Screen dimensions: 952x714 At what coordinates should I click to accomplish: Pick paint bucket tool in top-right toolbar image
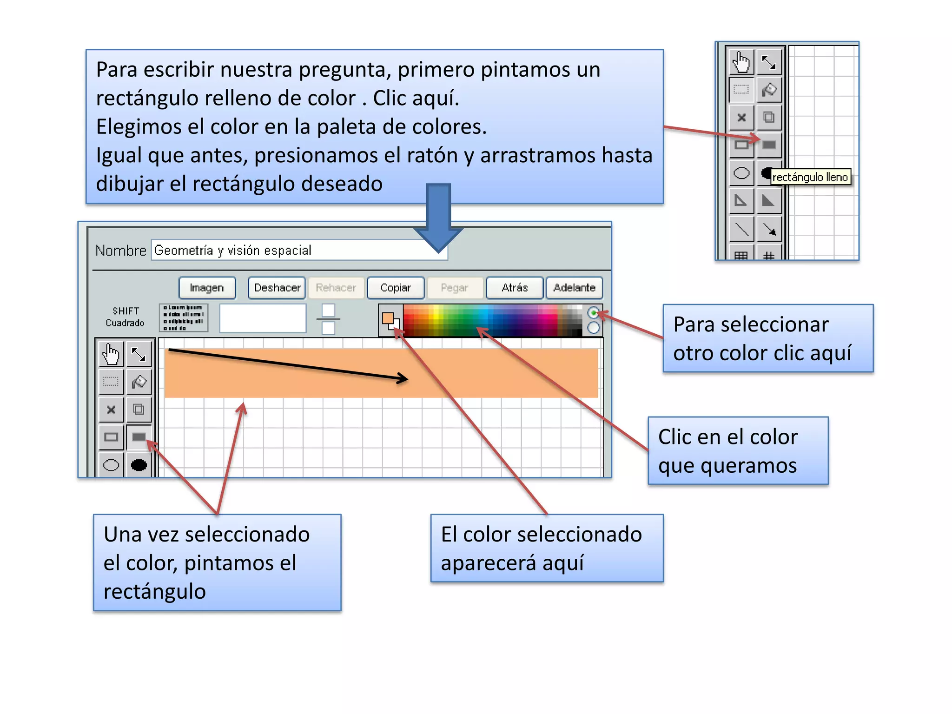pos(769,90)
